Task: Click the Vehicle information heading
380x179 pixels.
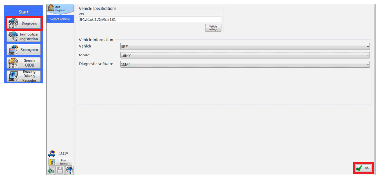Action: pos(96,40)
